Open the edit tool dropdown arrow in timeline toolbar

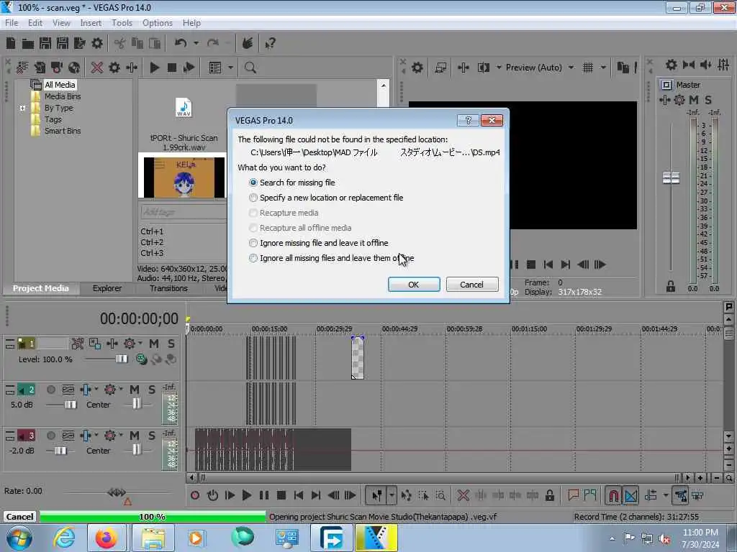point(392,495)
